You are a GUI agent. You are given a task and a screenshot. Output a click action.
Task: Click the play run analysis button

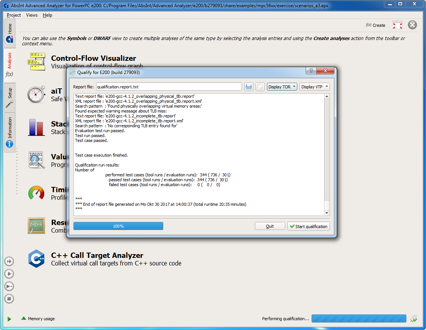pyautogui.click(x=9, y=274)
